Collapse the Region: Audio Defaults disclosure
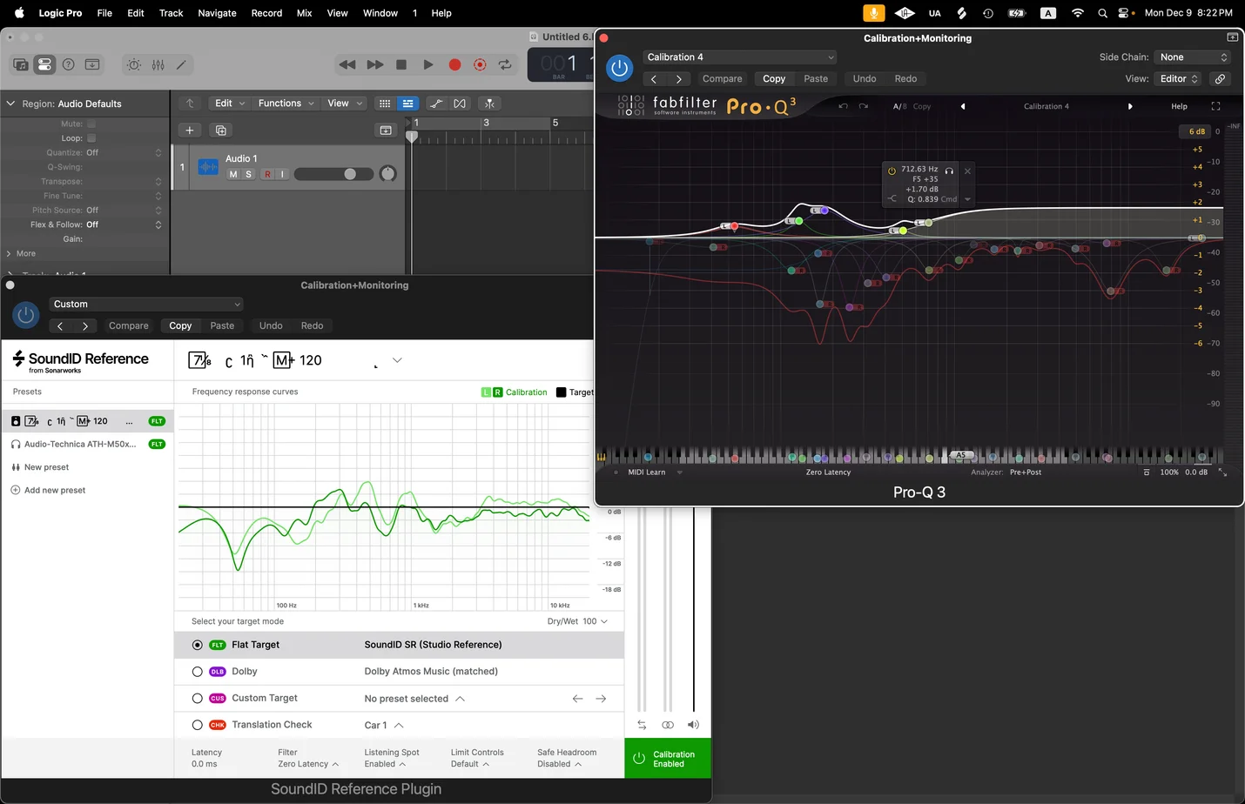Screen dimensions: 1245x804 (10, 104)
